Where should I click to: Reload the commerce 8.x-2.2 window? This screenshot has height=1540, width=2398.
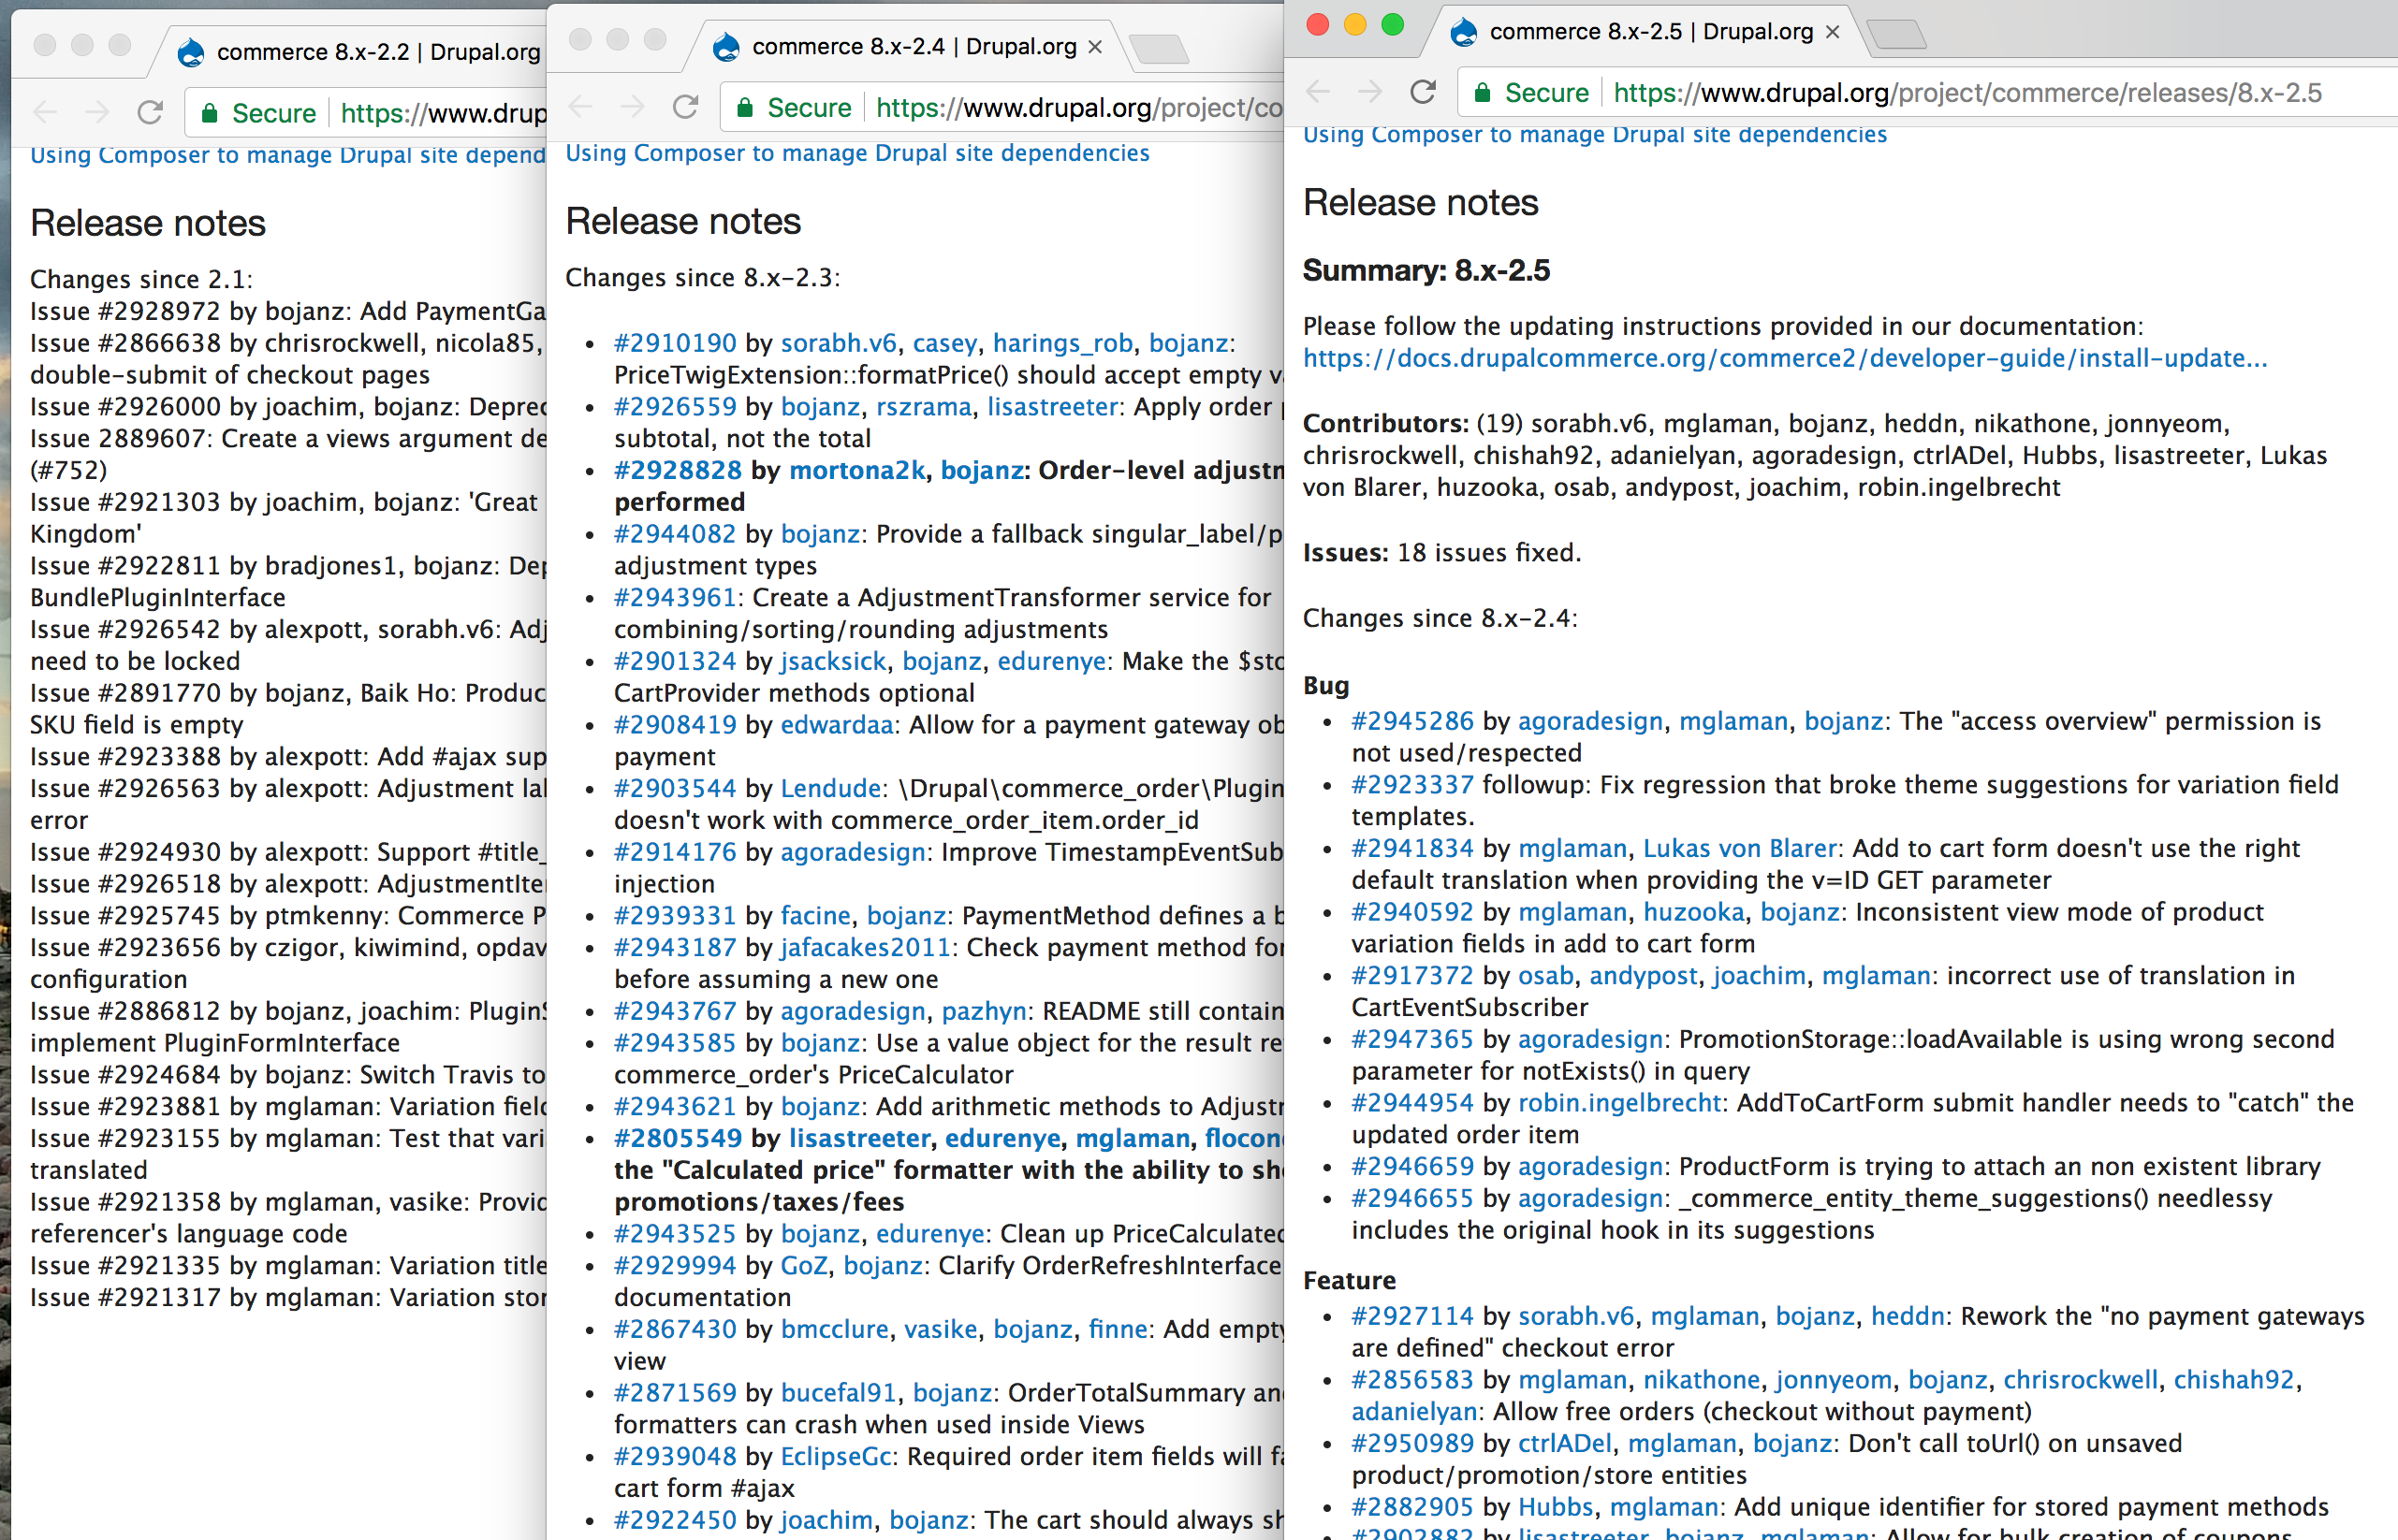150,112
